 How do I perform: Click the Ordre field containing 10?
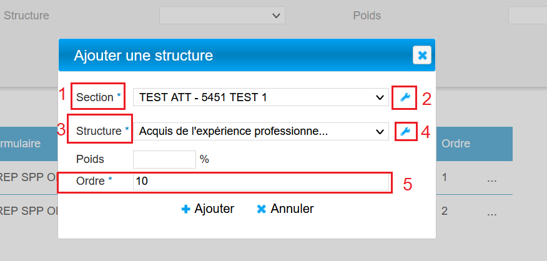[260, 182]
